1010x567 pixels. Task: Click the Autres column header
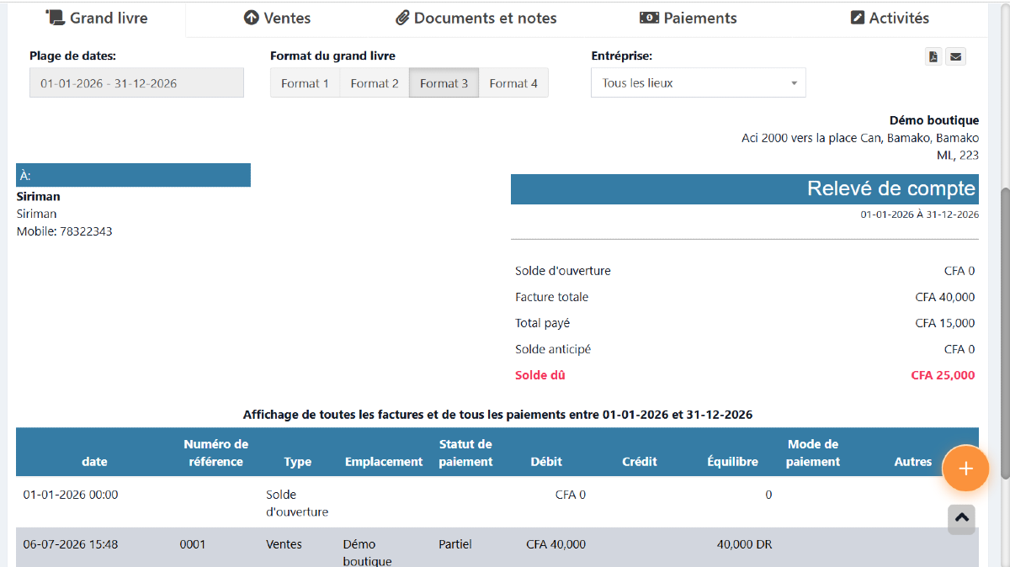pyautogui.click(x=913, y=462)
